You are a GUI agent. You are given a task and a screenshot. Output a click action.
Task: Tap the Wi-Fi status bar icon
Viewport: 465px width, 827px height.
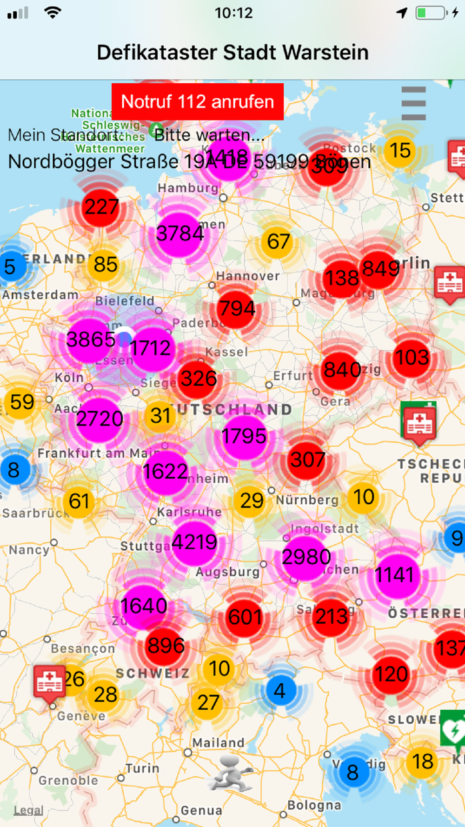click(x=53, y=13)
